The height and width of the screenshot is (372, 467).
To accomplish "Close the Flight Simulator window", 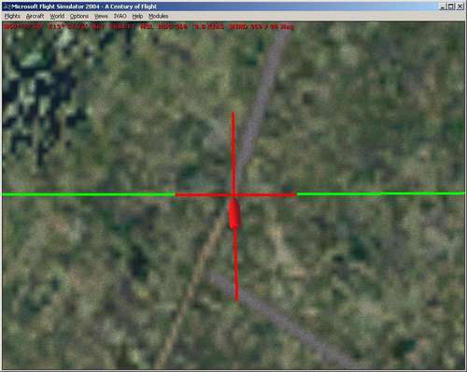I will pyautogui.click(x=460, y=7).
